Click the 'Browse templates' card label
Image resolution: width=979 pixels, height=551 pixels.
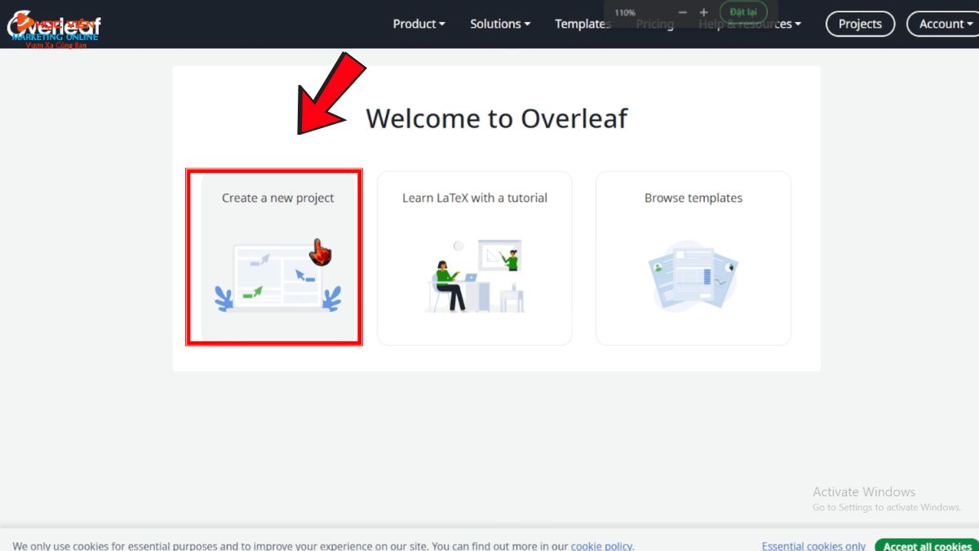pos(693,198)
